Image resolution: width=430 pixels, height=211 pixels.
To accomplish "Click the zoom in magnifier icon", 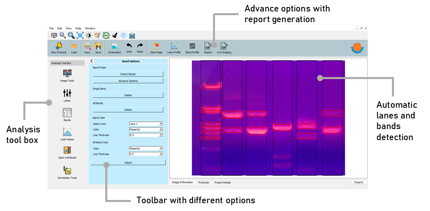I will (x=63, y=36).
